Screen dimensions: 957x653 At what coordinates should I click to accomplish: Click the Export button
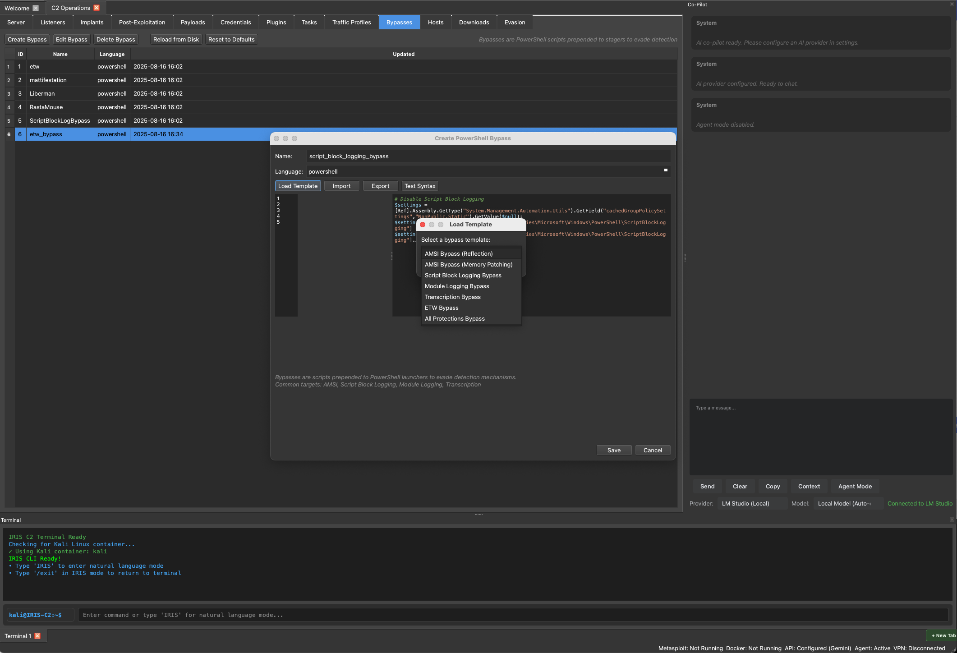380,186
